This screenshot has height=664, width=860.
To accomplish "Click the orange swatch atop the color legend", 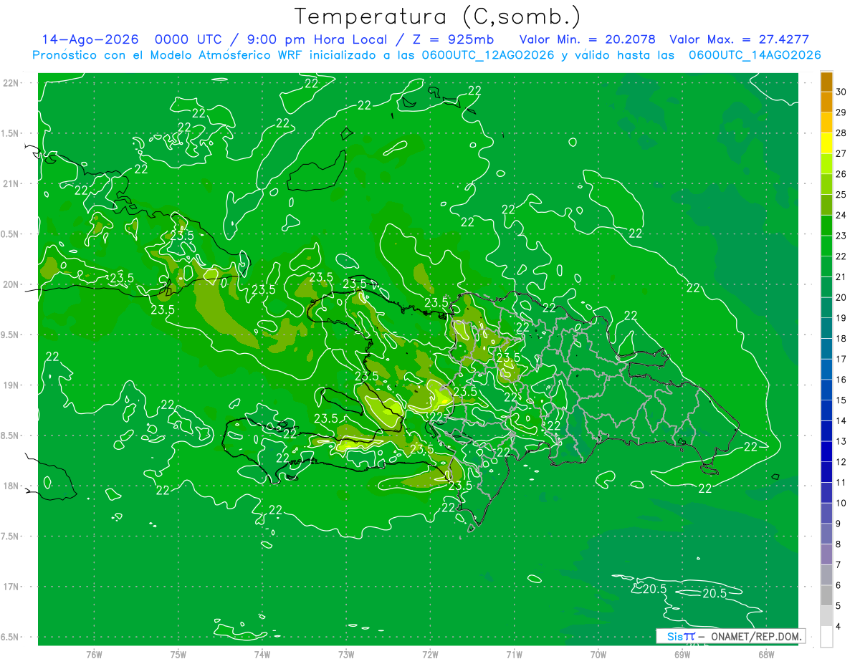I will (x=826, y=82).
